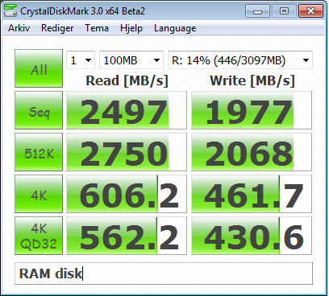Click the 4K read result 606.2
Viewport: 329px width, 296px height.
pyautogui.click(x=127, y=194)
